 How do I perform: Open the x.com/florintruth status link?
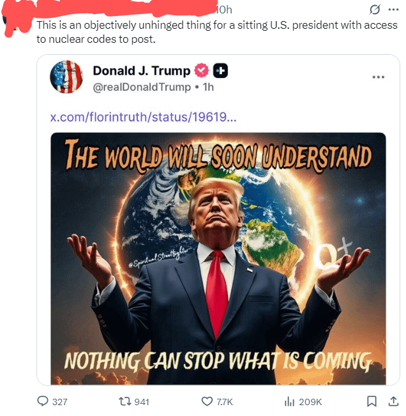[x=143, y=117]
